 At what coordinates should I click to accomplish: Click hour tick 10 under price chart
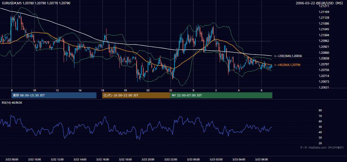(x=34, y=90)
